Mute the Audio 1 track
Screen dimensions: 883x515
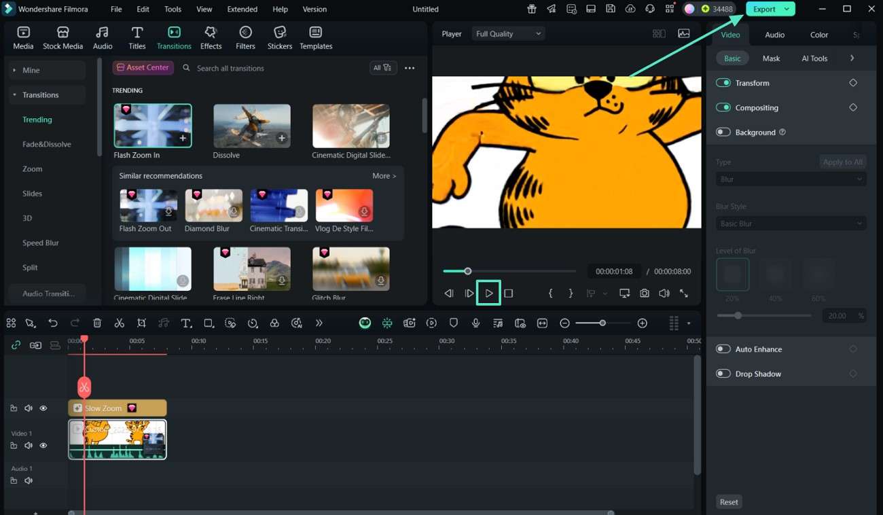pos(29,480)
